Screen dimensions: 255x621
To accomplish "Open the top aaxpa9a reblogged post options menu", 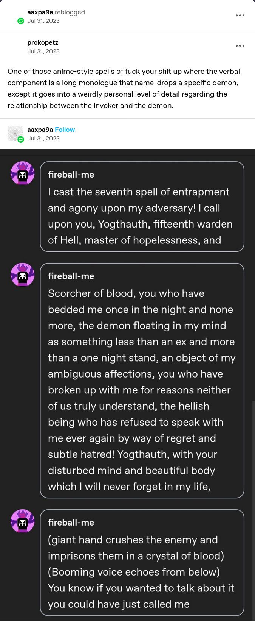I will pyautogui.click(x=240, y=16).
